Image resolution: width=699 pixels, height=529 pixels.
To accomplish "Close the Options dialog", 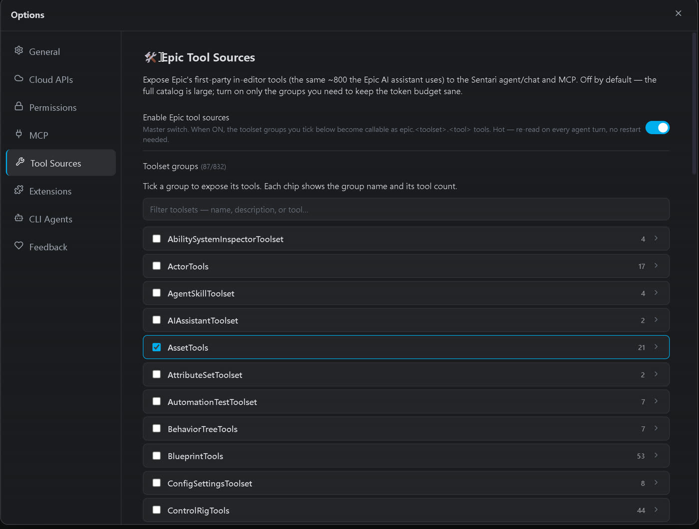I will pyautogui.click(x=678, y=13).
